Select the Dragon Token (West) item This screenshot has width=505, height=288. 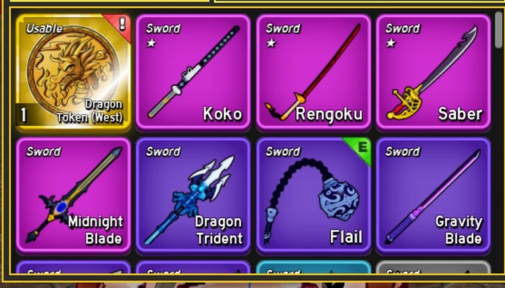pyautogui.click(x=74, y=72)
